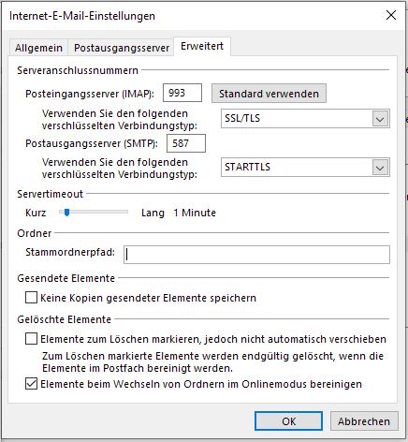The image size is (408, 442).
Task: Close the Internet-E-Mail-Einstellungen dialog
Action: point(391,15)
